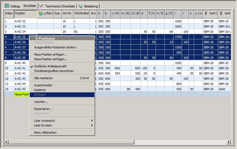Click the Bestellung shopping cart icon
The height and width of the screenshot is (149, 237).
(x=81, y=6)
